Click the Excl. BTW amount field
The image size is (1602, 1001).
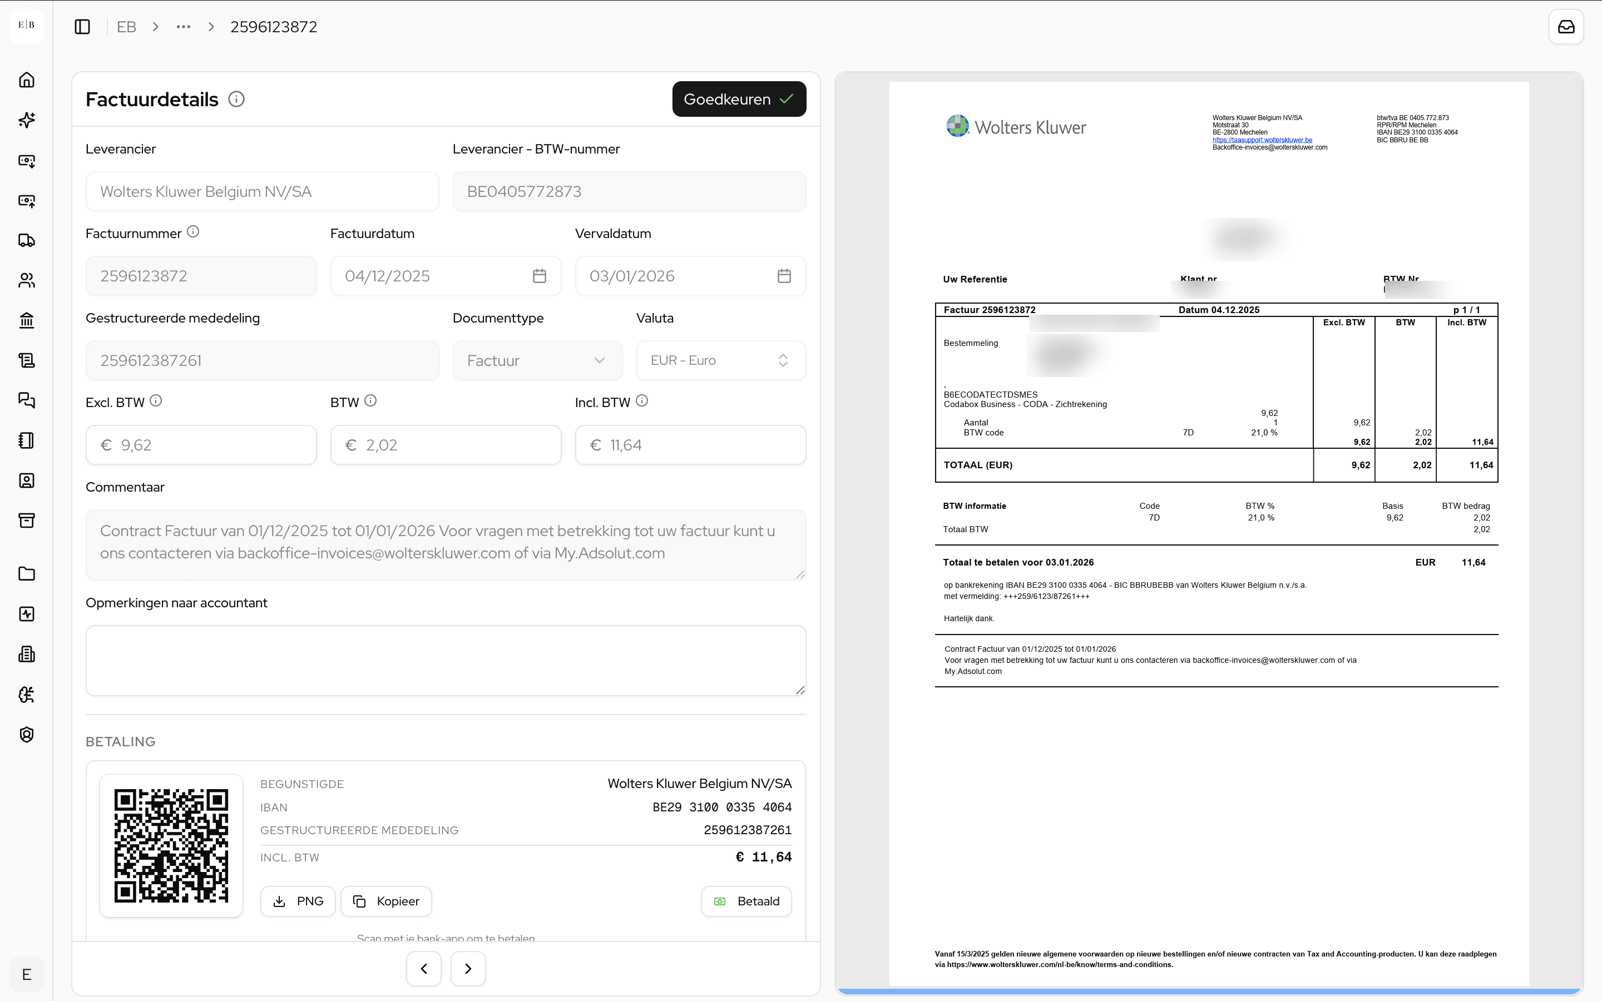coord(201,445)
